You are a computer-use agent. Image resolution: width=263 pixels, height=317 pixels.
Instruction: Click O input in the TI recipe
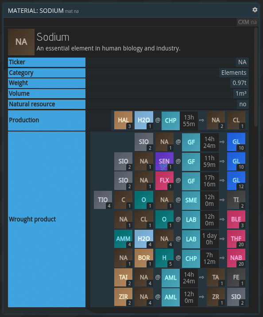click(144, 200)
